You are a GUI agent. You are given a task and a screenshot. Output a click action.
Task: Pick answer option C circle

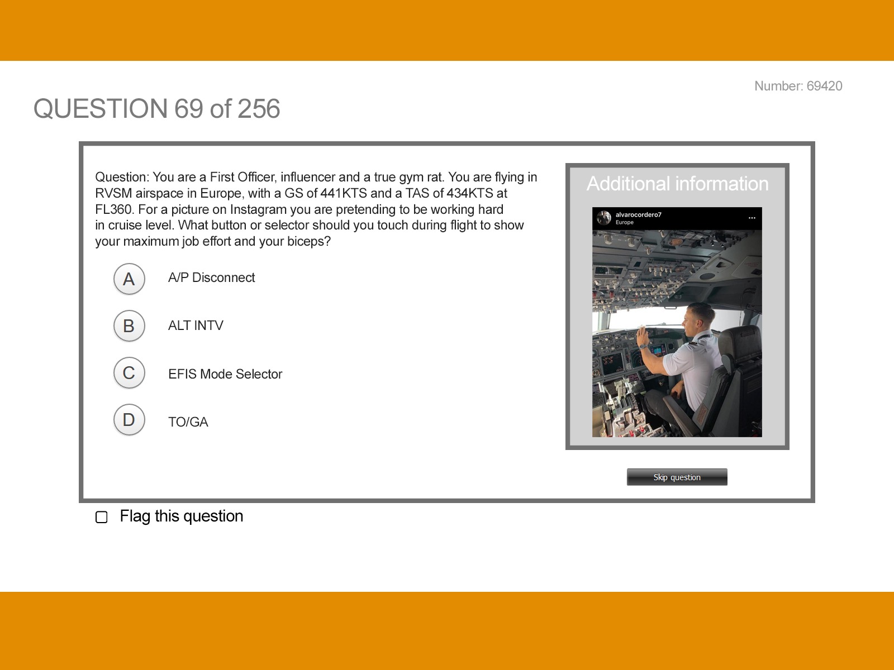pyautogui.click(x=129, y=372)
